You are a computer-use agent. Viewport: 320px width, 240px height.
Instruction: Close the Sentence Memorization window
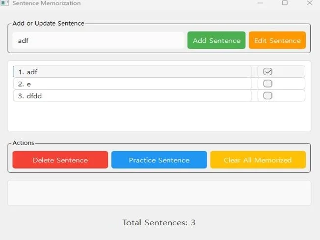tap(310, 3)
